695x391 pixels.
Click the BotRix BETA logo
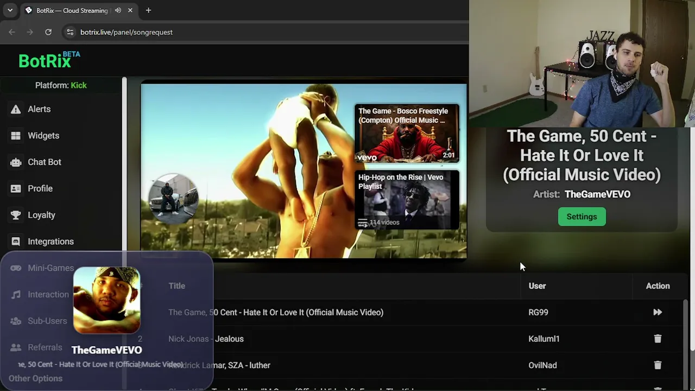click(49, 60)
